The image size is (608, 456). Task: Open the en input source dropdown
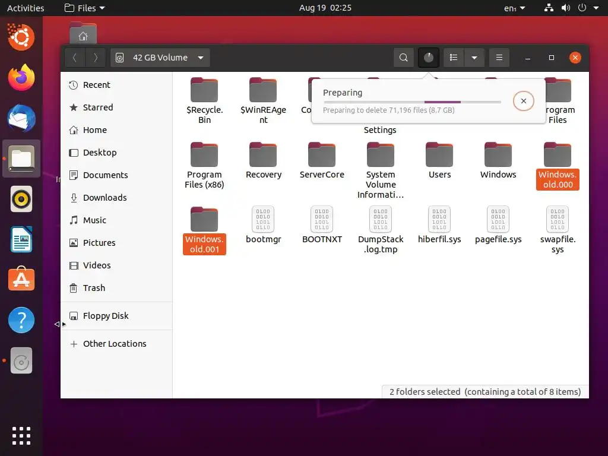514,8
